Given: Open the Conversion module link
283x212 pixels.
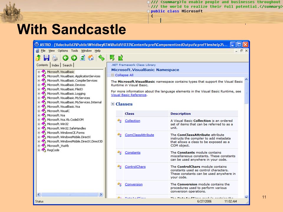Looking at the screenshot, I should tap(134, 184).
